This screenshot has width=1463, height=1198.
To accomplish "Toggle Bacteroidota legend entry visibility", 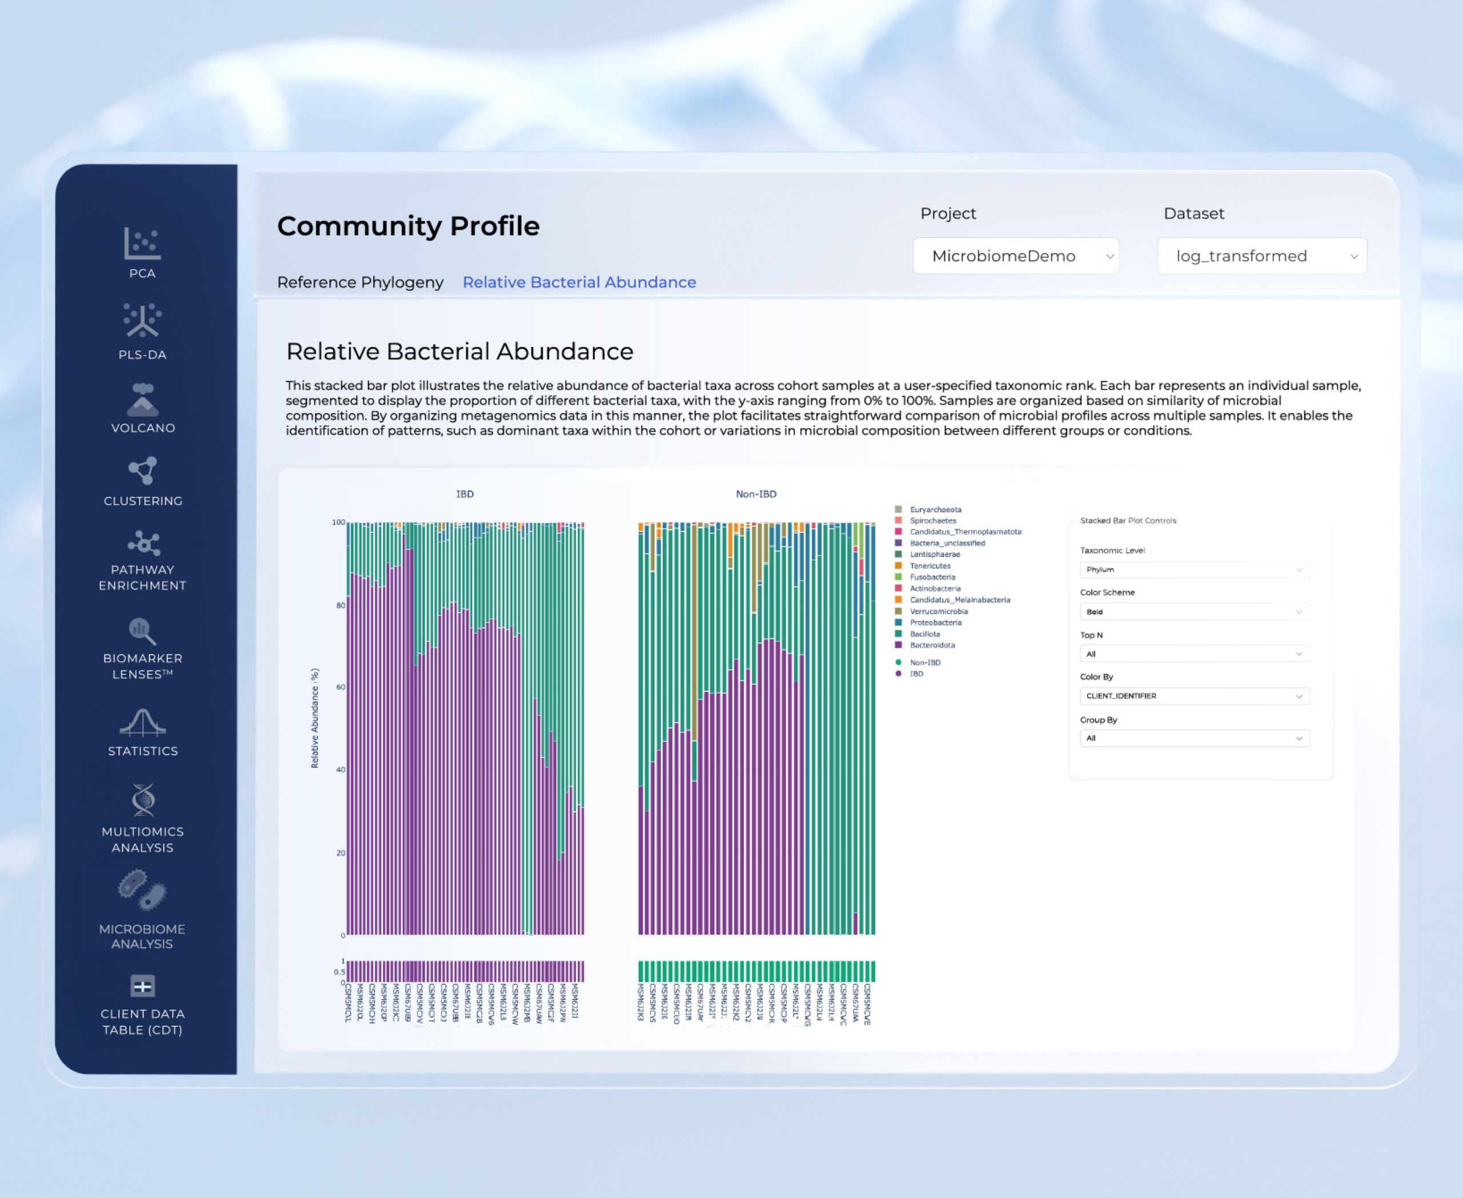I will (x=932, y=645).
